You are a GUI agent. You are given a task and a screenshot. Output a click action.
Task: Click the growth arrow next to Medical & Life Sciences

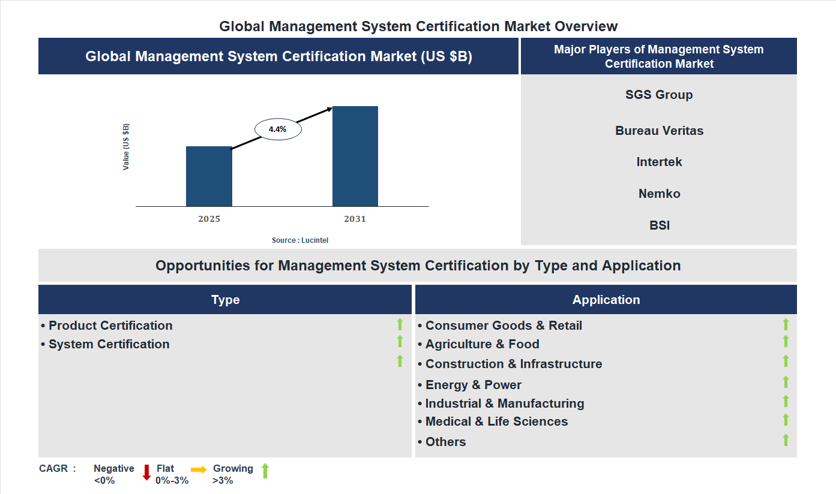(786, 421)
